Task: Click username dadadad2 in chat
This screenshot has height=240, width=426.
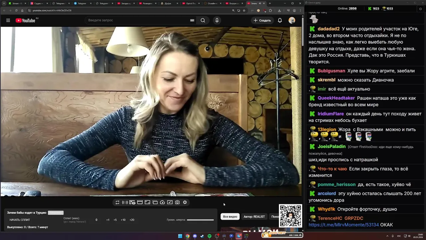Action: (328, 29)
